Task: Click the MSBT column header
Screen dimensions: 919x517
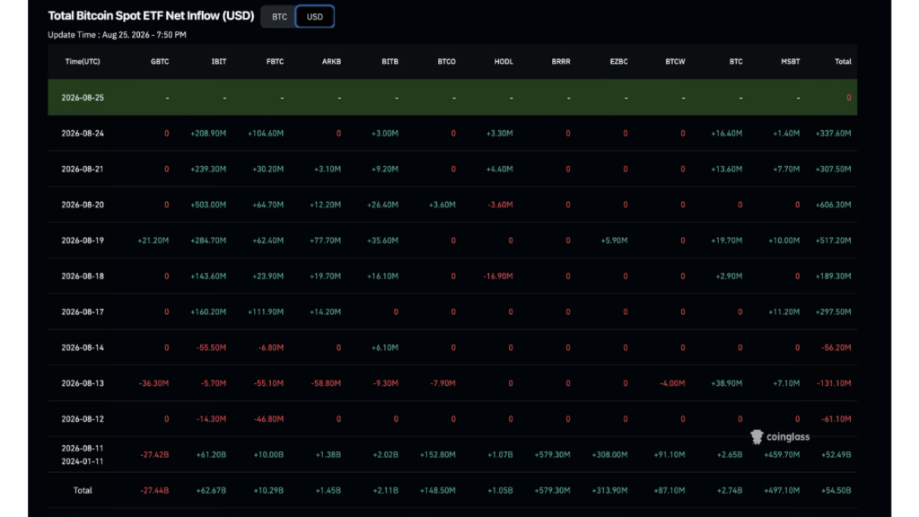Action: pos(790,62)
